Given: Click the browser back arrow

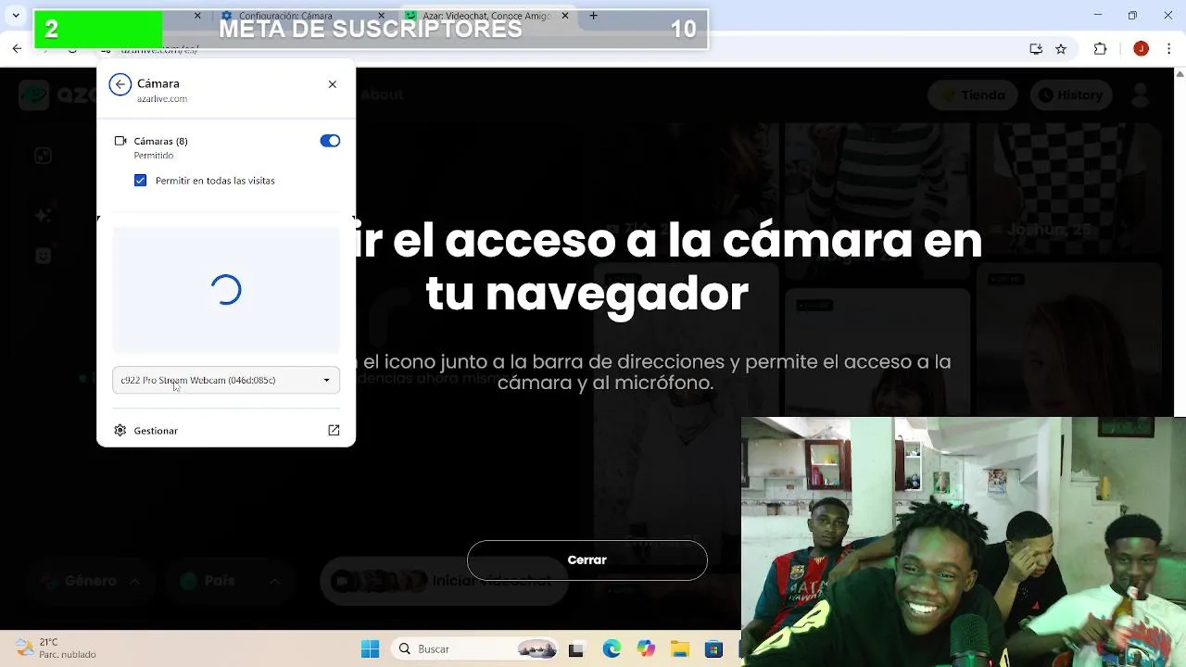Looking at the screenshot, I should [18, 49].
